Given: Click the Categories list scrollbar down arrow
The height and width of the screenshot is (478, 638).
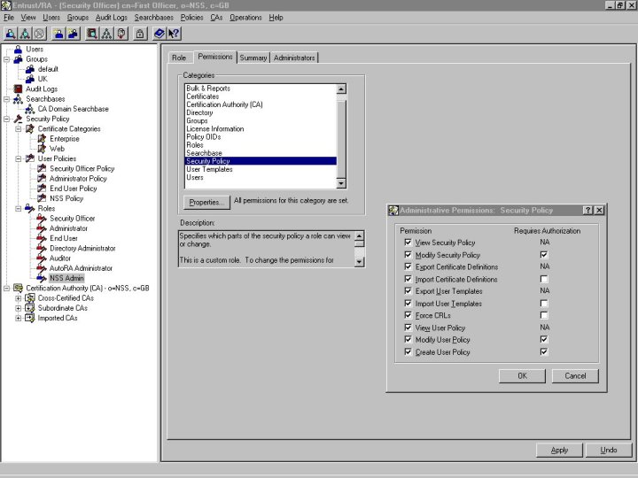Looking at the screenshot, I should [x=341, y=184].
